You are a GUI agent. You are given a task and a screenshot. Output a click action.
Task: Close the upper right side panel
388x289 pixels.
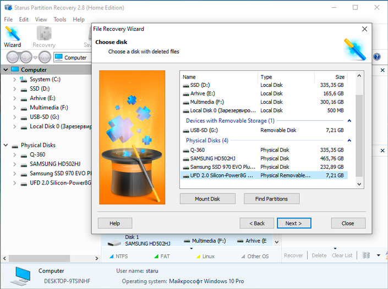coord(382,70)
